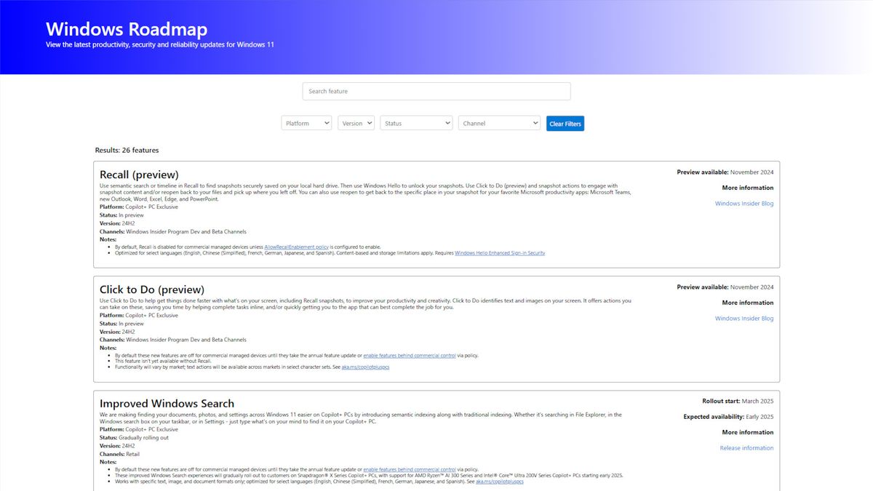Open the Version filter dropdown
873x491 pixels.
(356, 124)
